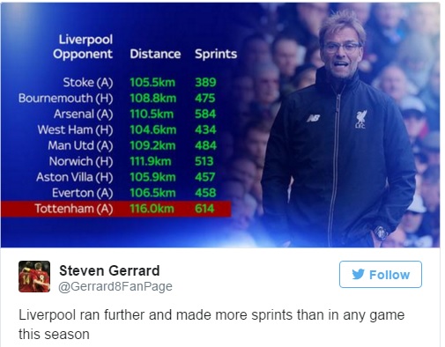Click the Norwich (H) sprint count 513
445x347 pixels.
[x=204, y=161]
